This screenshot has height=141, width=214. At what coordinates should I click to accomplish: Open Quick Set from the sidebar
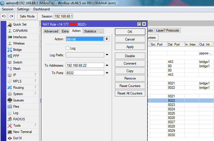click(x=20, y=24)
